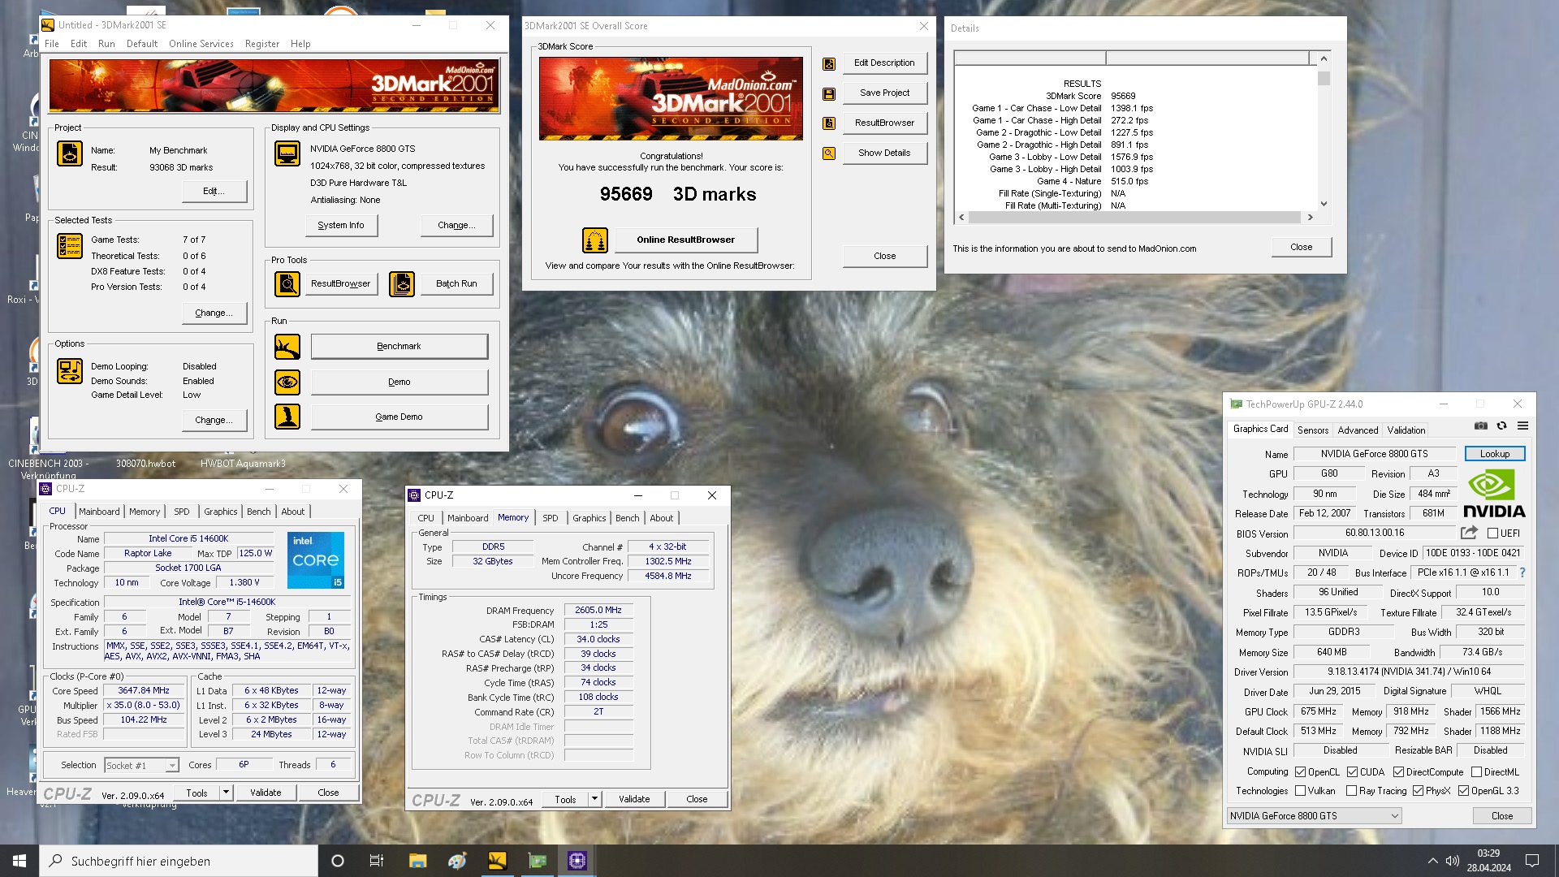Open Windows Task View button
1559x877 pixels.
point(377,861)
